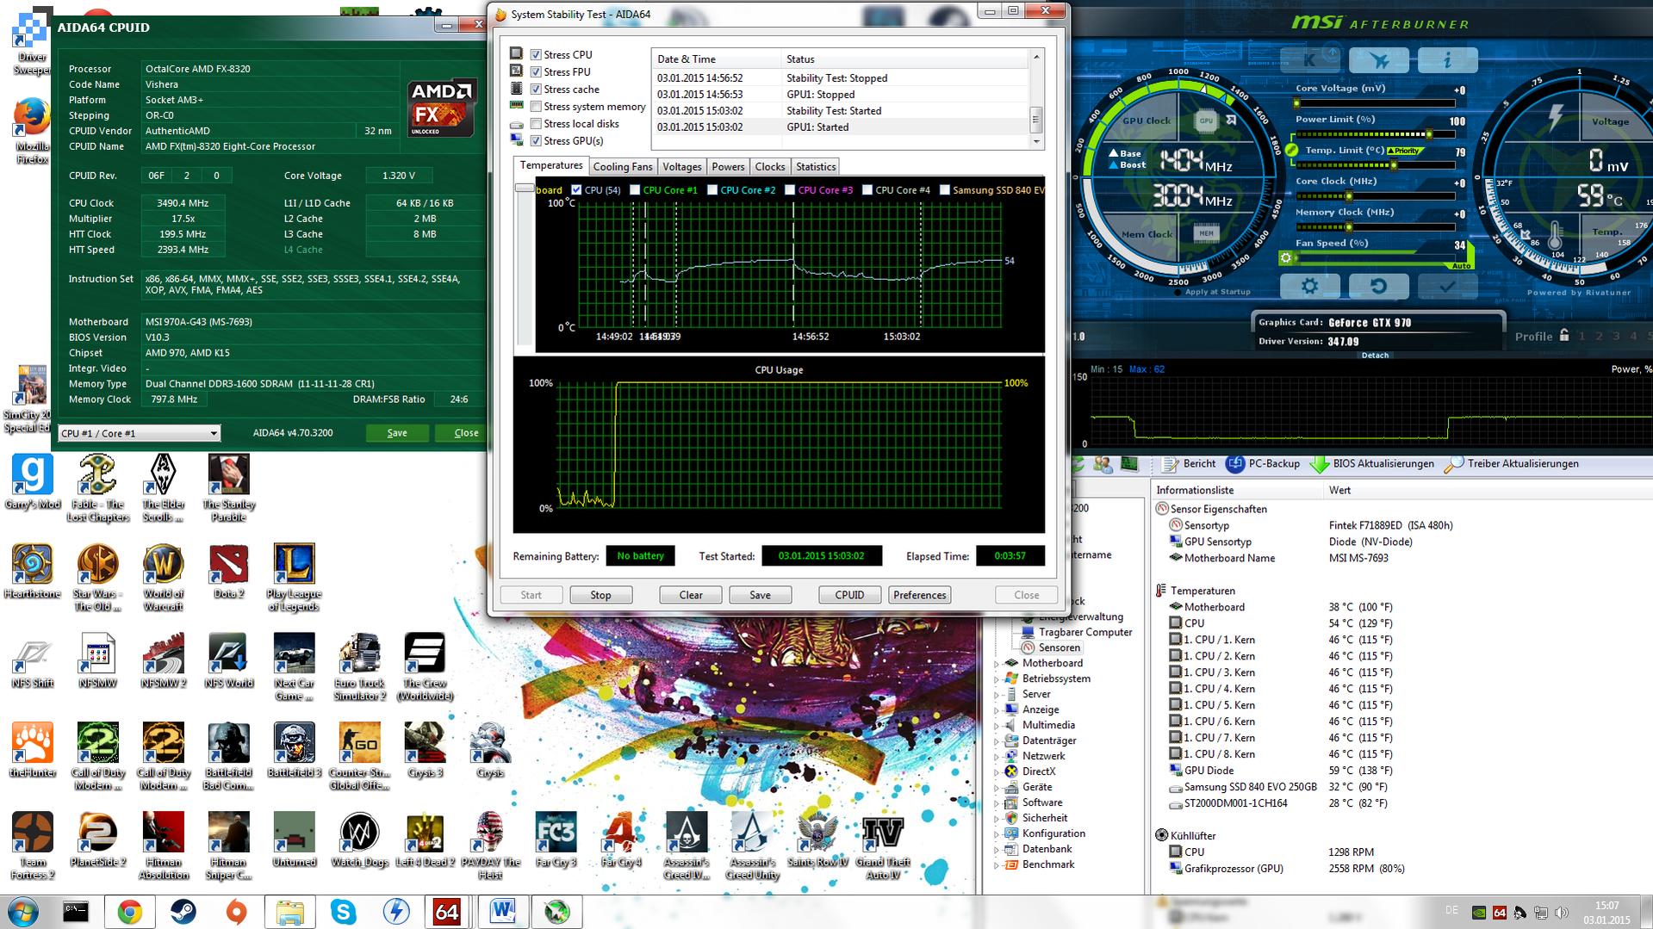The image size is (1653, 929).
Task: Stop the system stability test
Action: pyautogui.click(x=600, y=595)
